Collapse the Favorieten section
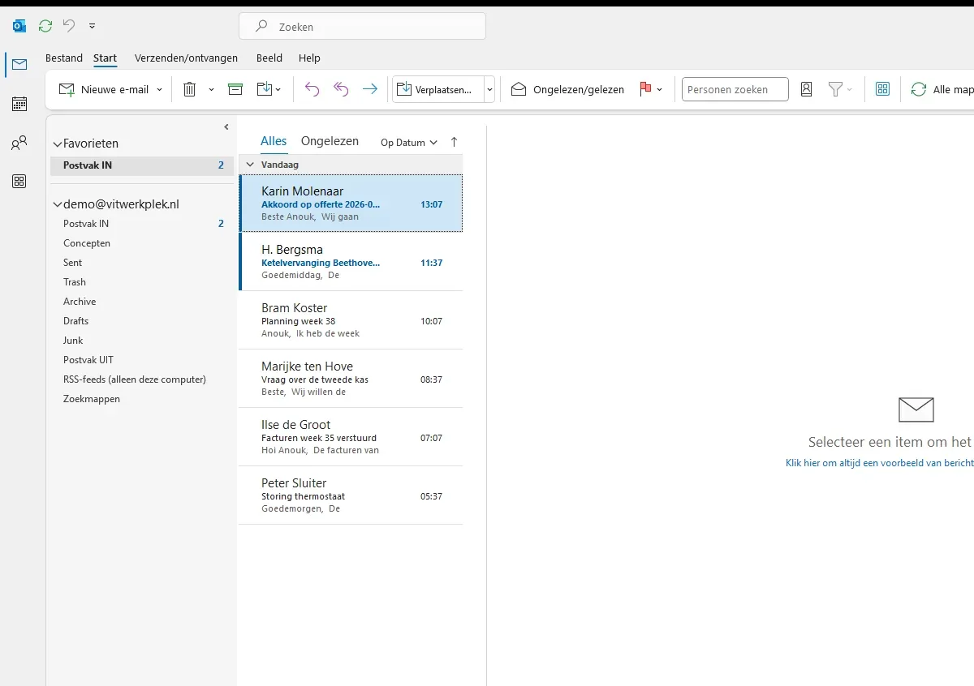This screenshot has width=974, height=686. pyautogui.click(x=57, y=144)
